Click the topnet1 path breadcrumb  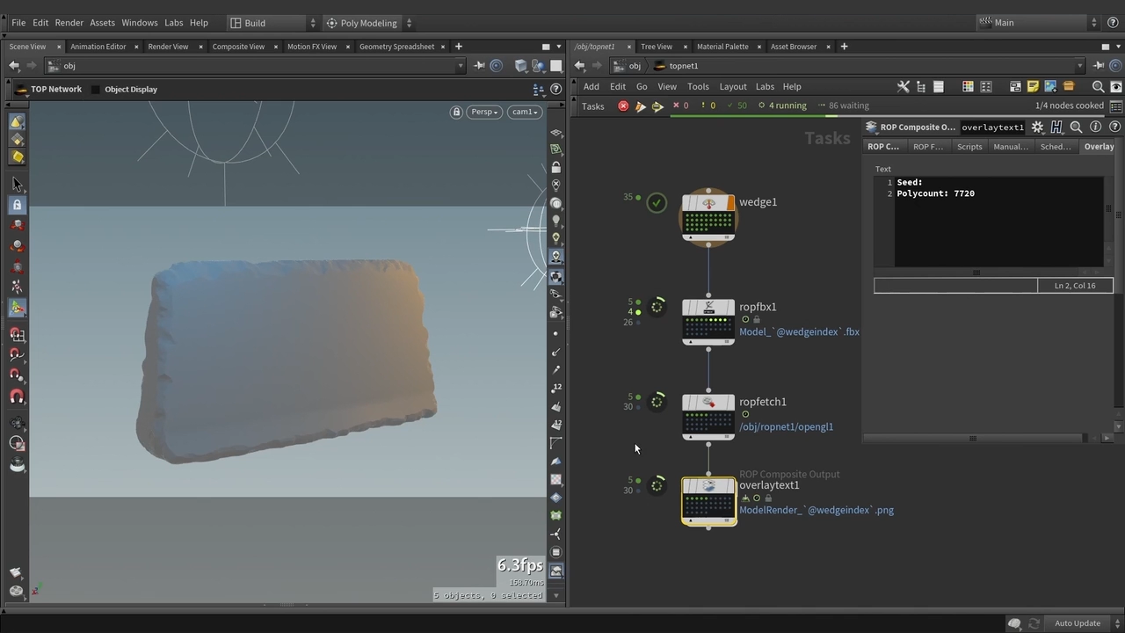coord(684,66)
